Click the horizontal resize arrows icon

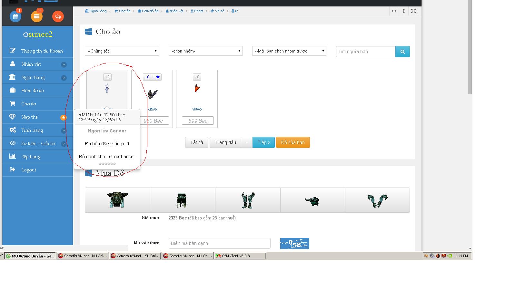pos(394,11)
